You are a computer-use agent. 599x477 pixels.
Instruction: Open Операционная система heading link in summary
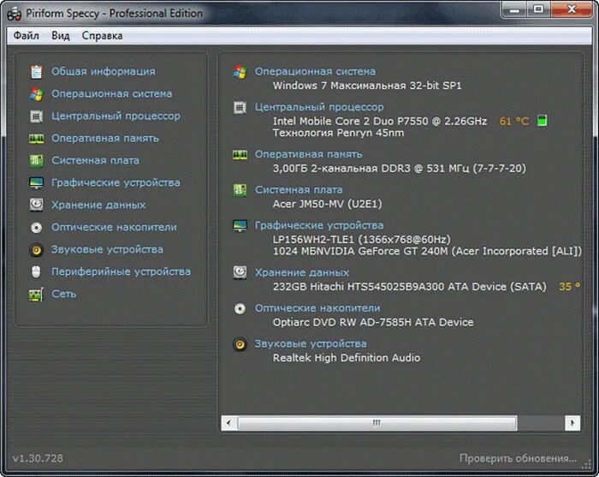point(315,71)
